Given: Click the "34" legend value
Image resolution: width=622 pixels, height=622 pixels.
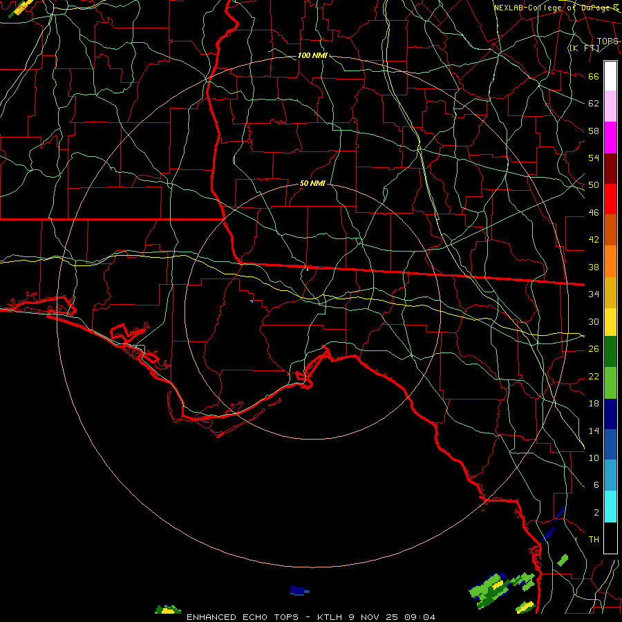Looking at the screenshot, I should 594,294.
